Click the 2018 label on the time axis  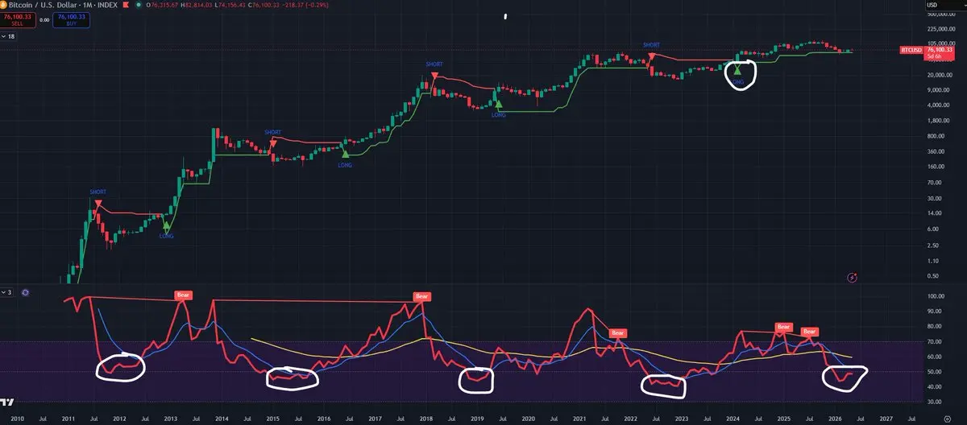click(426, 419)
